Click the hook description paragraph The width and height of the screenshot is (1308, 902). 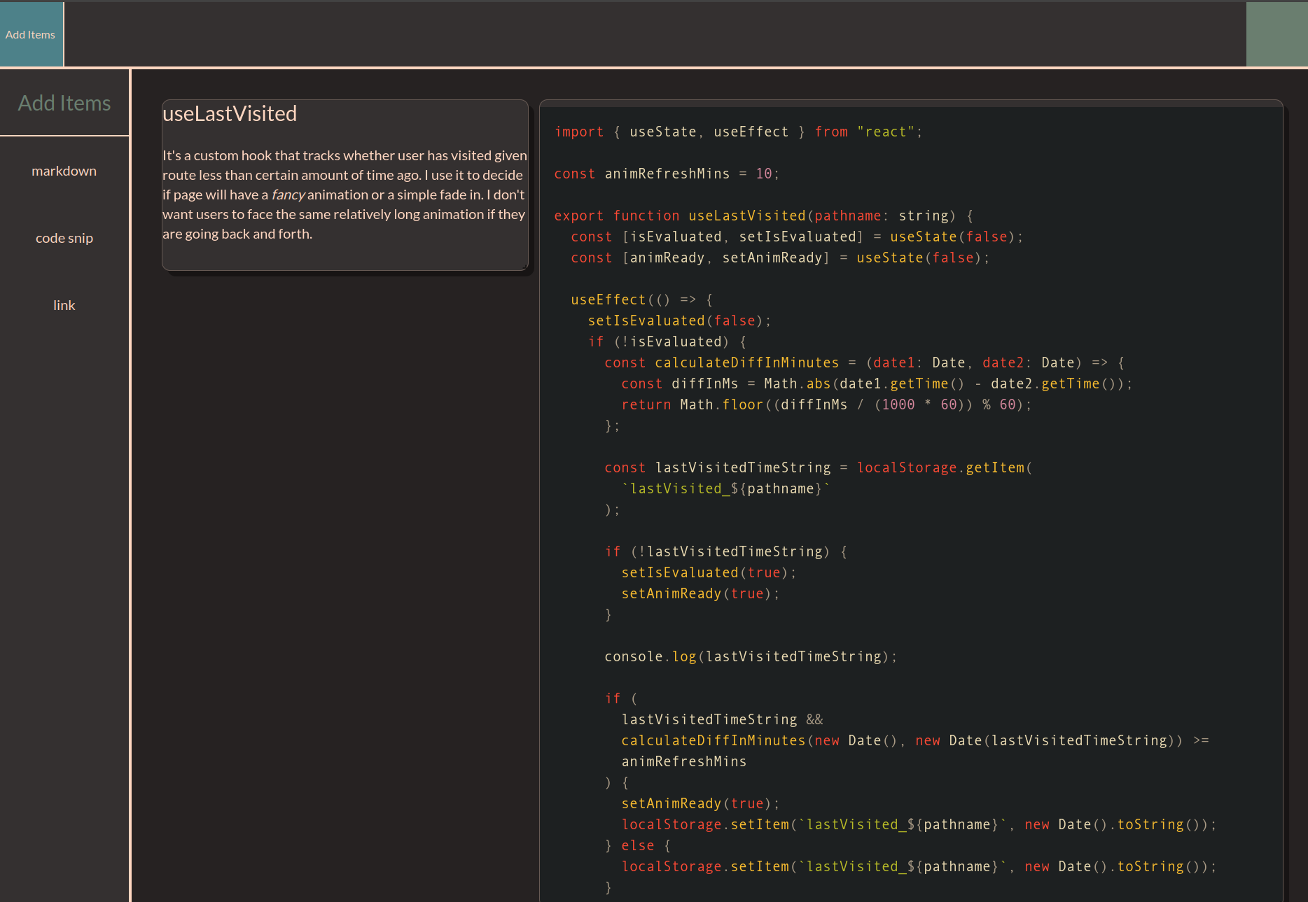pyautogui.click(x=345, y=195)
